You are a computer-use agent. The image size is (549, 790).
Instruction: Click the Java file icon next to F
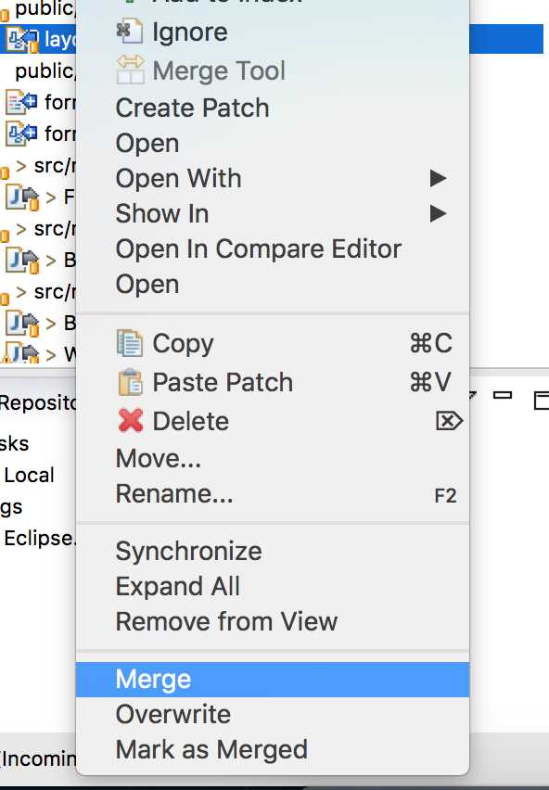click(22, 197)
